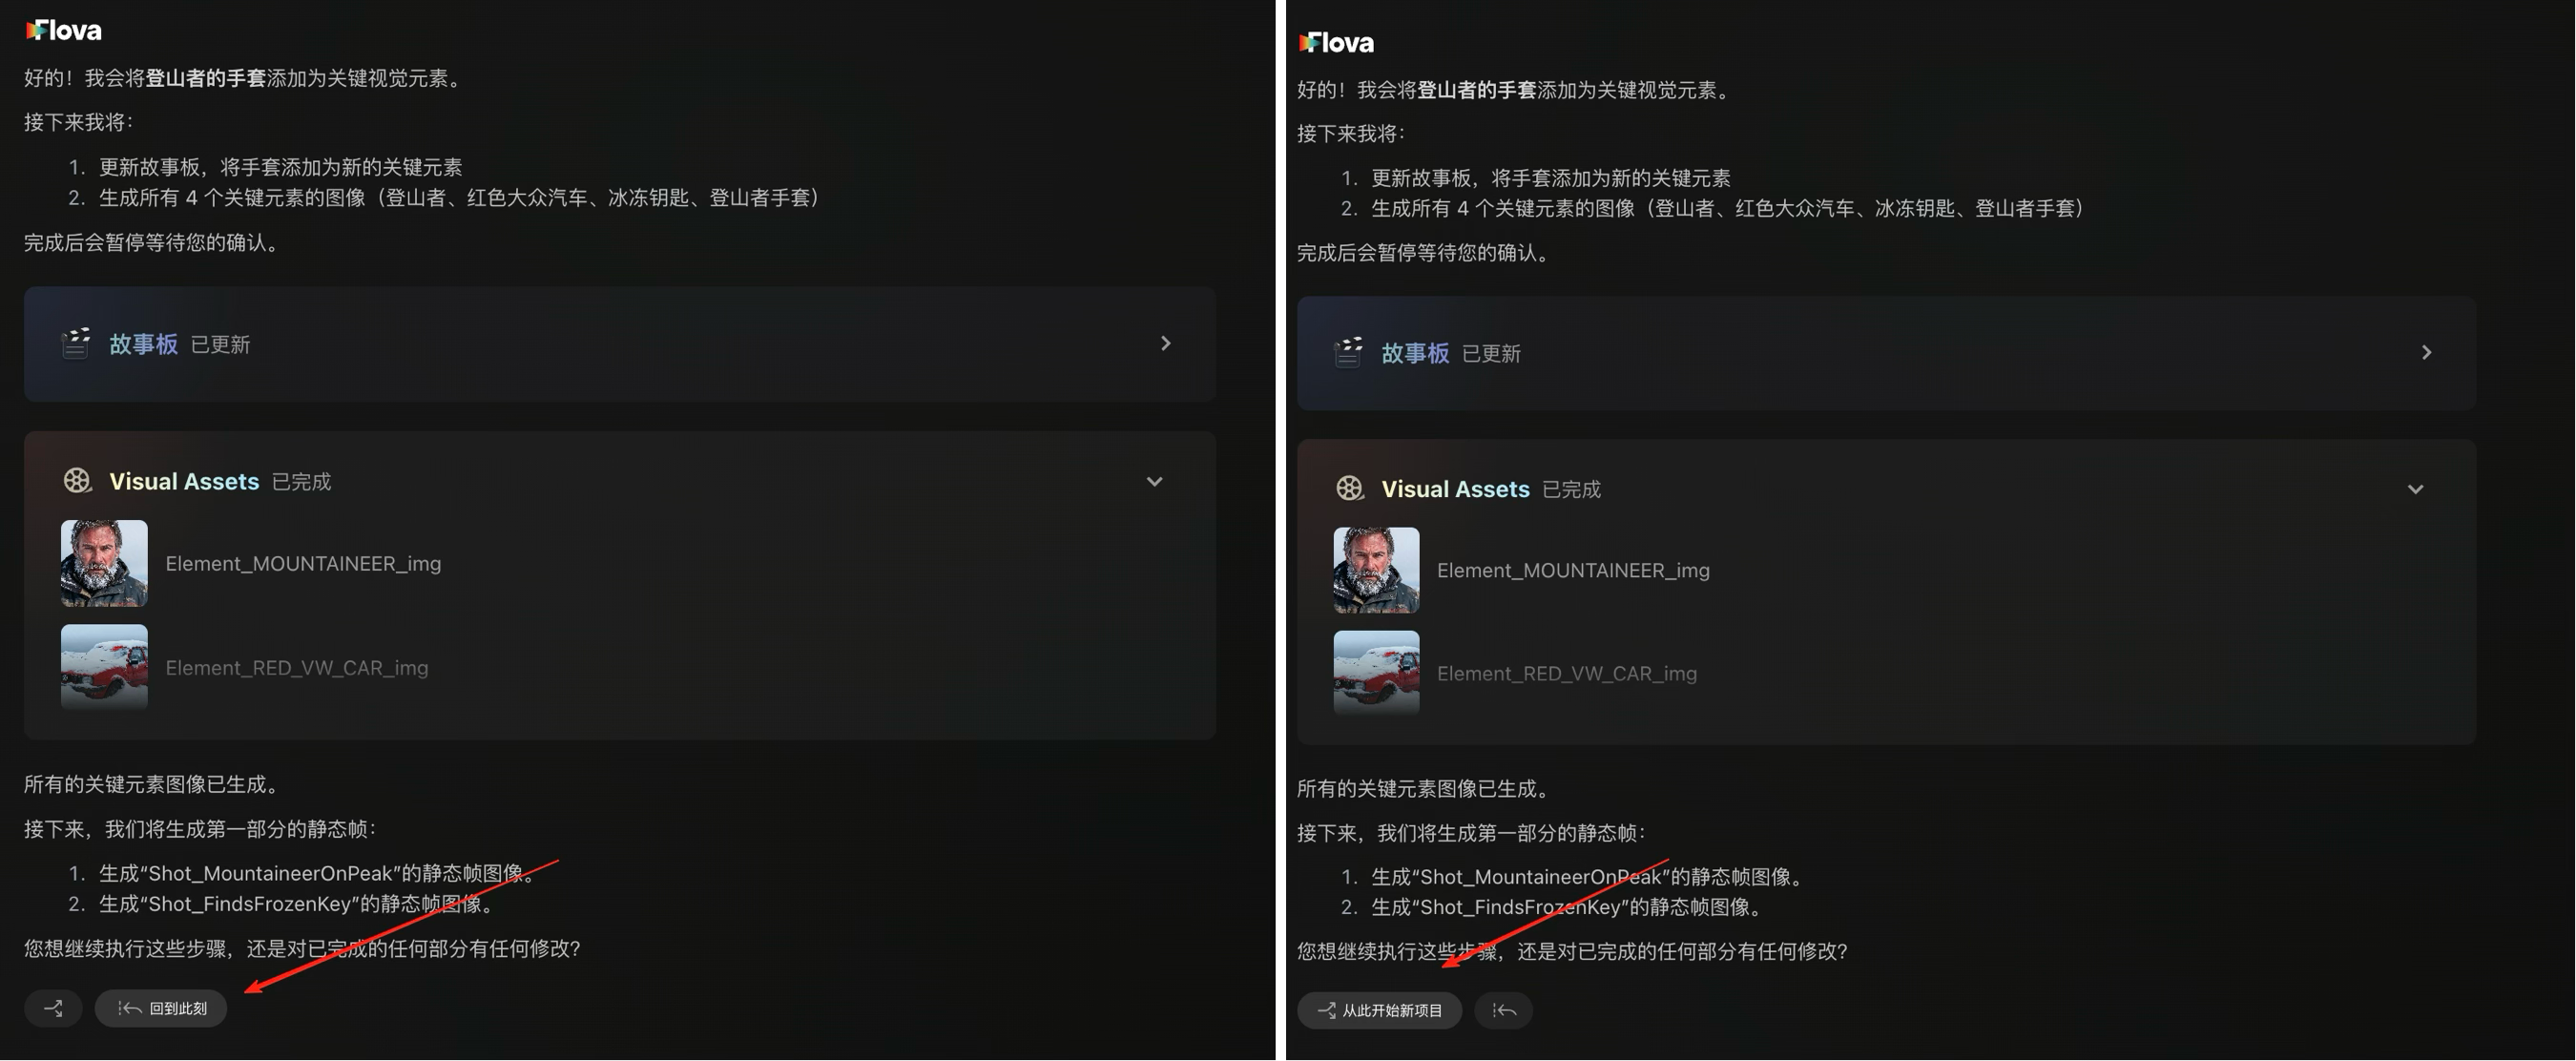The width and height of the screenshot is (2576, 1061).
Task: Collapse Visual Assets section in right panel
Action: click(x=2415, y=489)
